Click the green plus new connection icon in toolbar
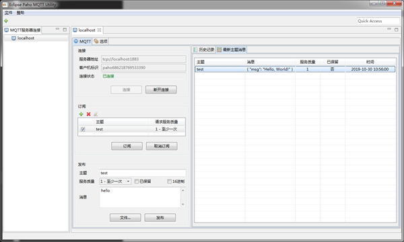Image resolution: width=404 pixels, height=242 pixels. tap(6, 21)
